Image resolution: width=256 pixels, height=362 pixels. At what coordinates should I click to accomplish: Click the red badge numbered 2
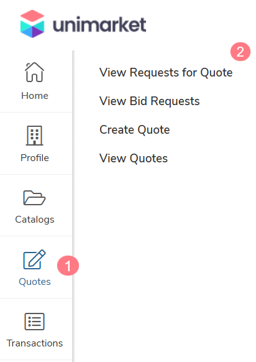(x=240, y=52)
